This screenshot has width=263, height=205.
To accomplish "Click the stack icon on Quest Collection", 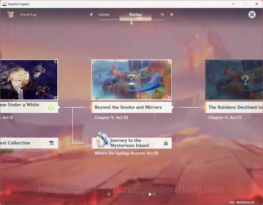I will (52, 143).
